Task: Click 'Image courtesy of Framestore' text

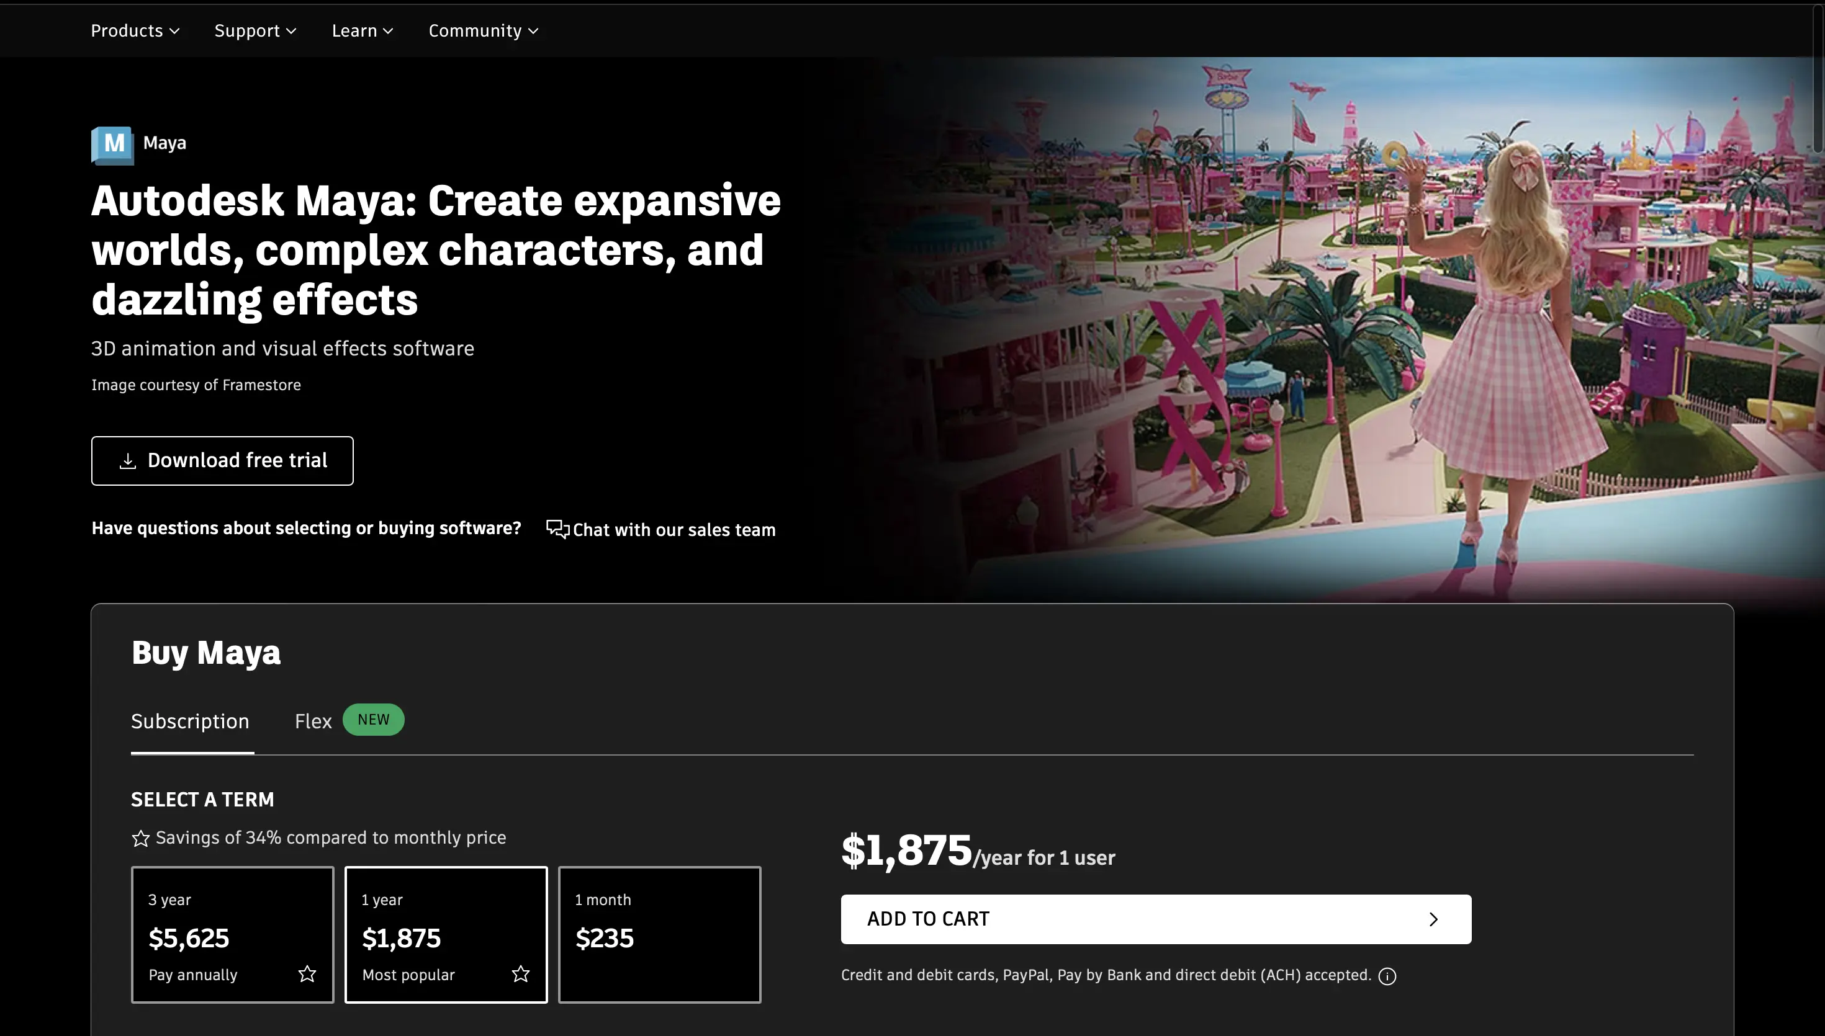Action: [196, 385]
